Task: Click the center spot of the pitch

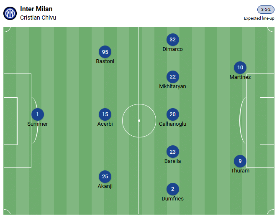Action: pos(139,121)
